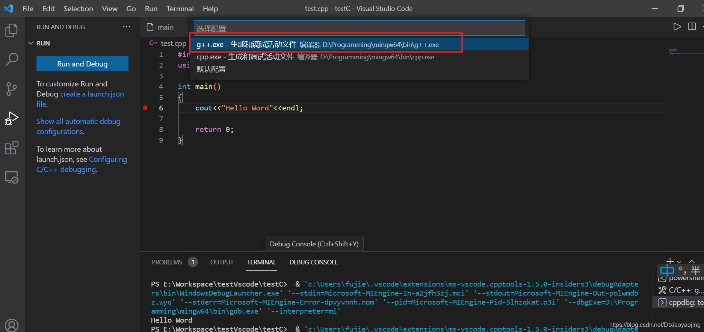This screenshot has width=704, height=332.
Task: Click the code minimap
Action: [x=685, y=53]
